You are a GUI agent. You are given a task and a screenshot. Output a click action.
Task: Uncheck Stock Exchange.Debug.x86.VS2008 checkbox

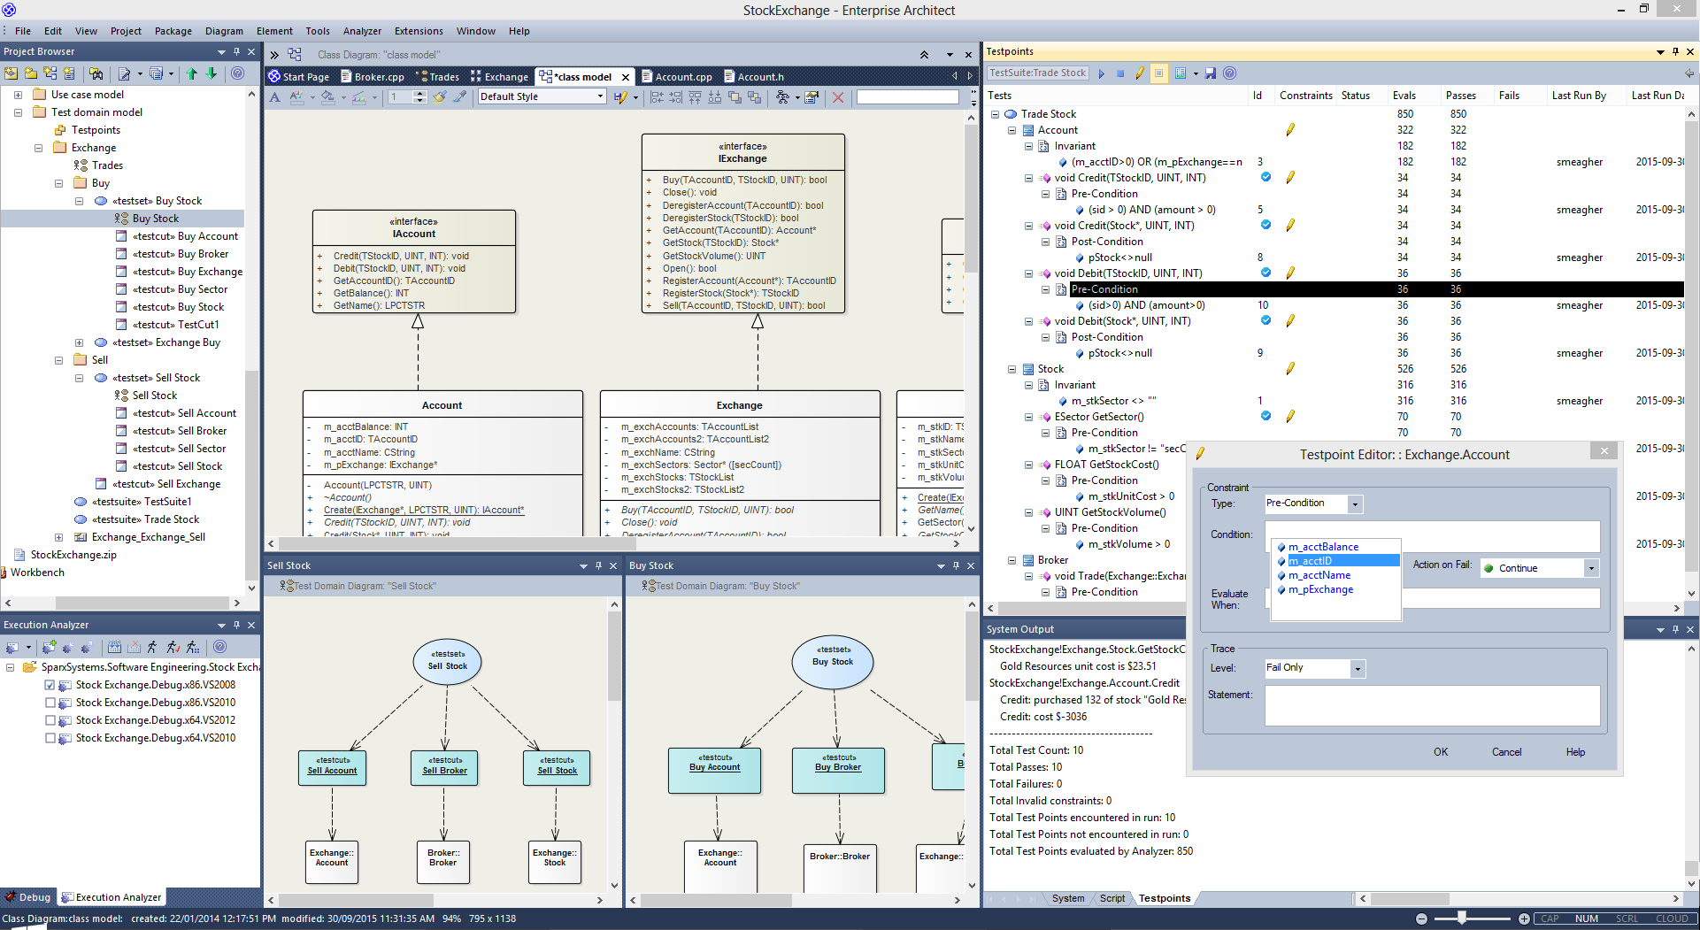[x=50, y=685]
